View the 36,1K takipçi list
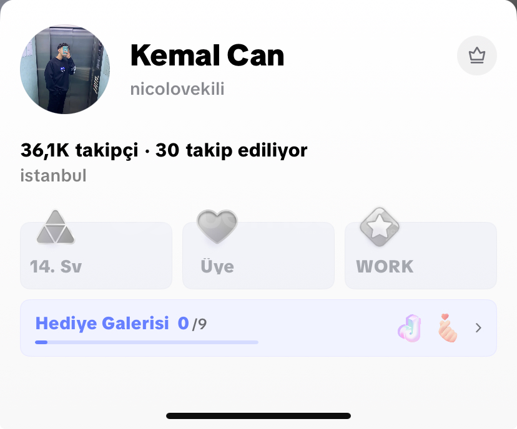This screenshot has width=517, height=429. click(x=79, y=150)
